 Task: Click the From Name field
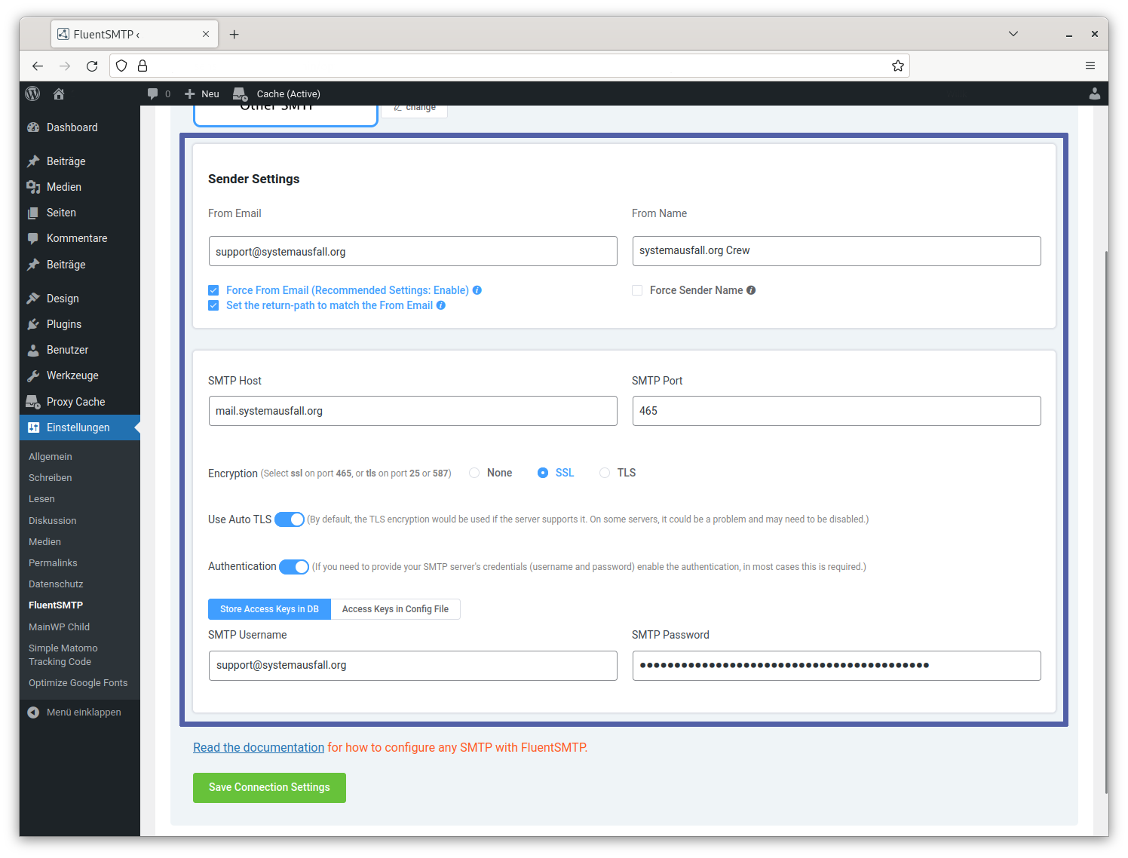(837, 251)
